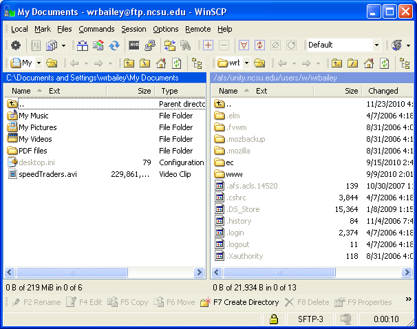The width and height of the screenshot is (417, 329).
Task: Open the Commands menu
Action: tap(96, 29)
